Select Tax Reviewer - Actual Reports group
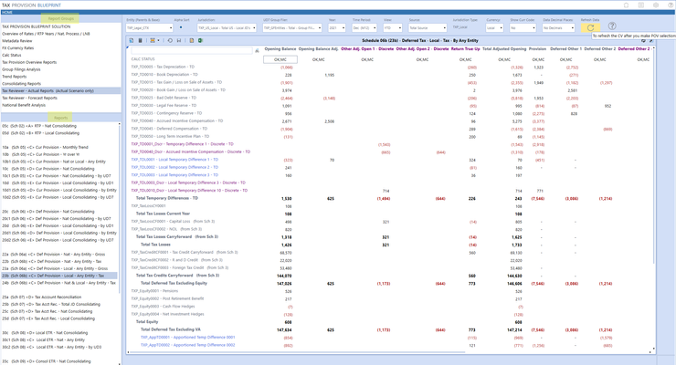Viewport: 676px width, 365px height. pos(61,91)
